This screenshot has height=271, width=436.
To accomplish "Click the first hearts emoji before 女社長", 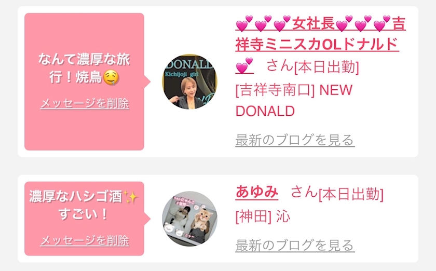I will 244,23.
